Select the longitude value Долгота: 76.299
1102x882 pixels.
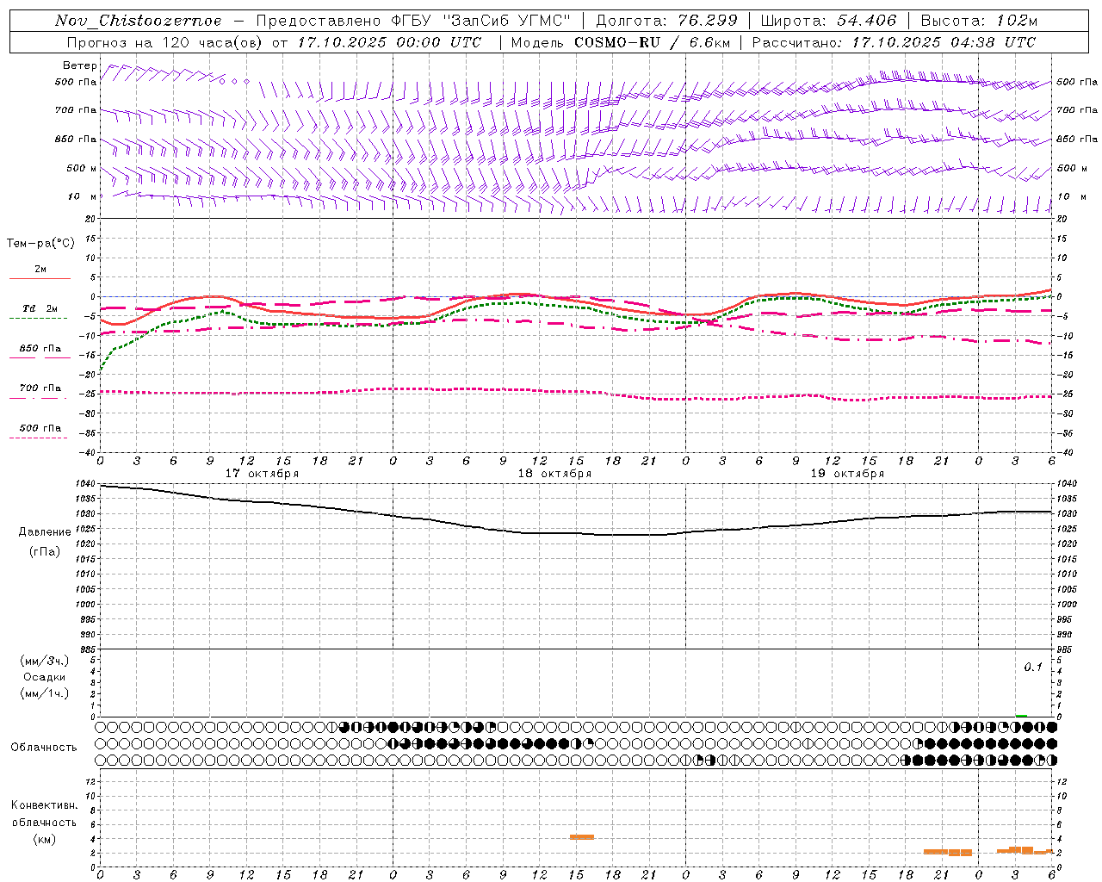(666, 21)
